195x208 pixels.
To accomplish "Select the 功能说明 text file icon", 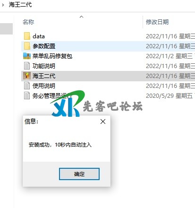I will point(27,66).
